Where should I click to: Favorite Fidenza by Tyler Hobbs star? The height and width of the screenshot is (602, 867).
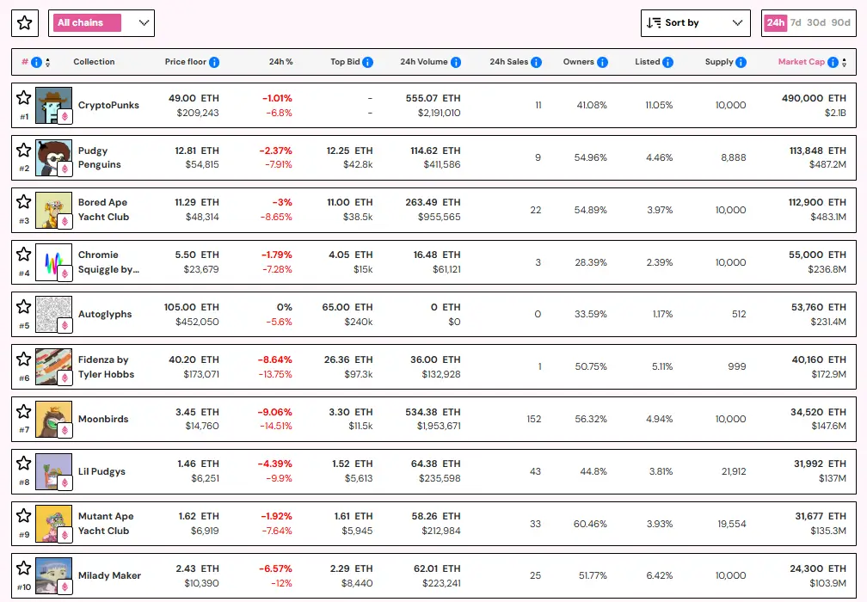pos(24,359)
